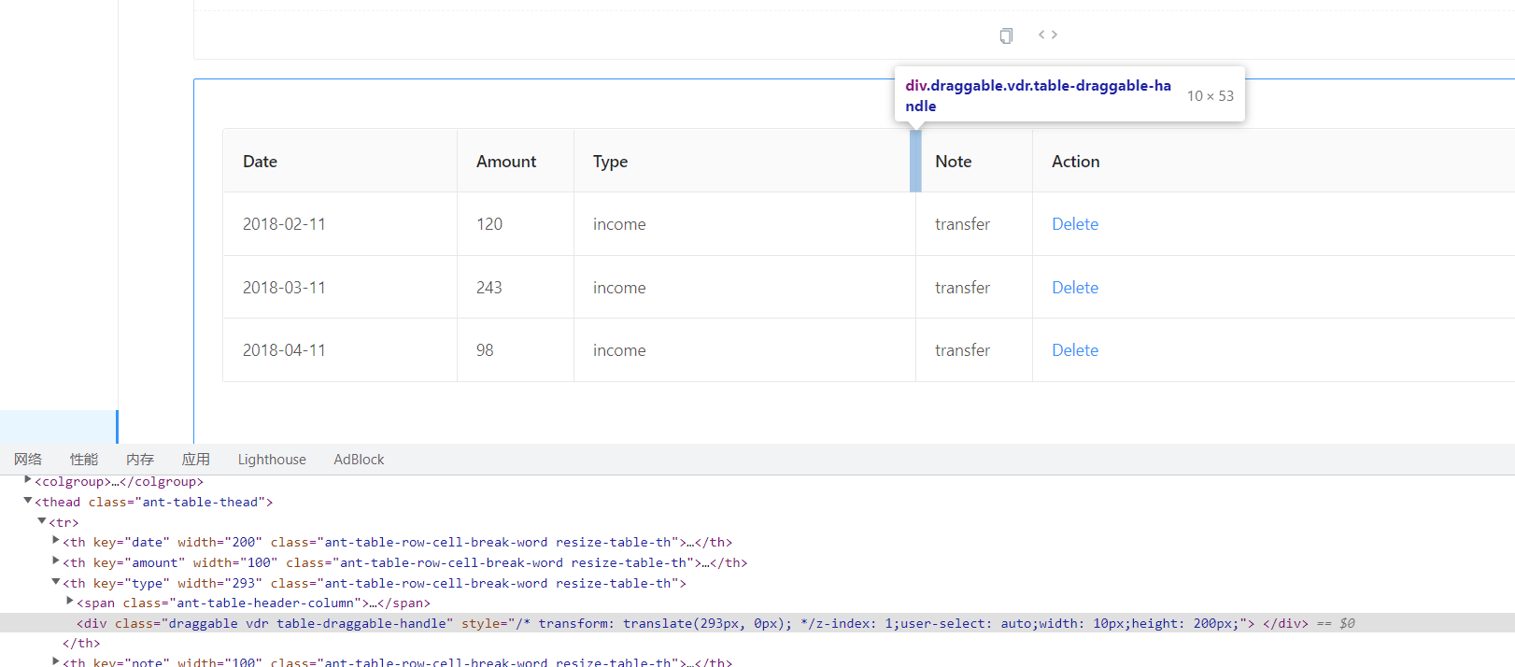Expand the span ant-table-header-column node

click(70, 602)
